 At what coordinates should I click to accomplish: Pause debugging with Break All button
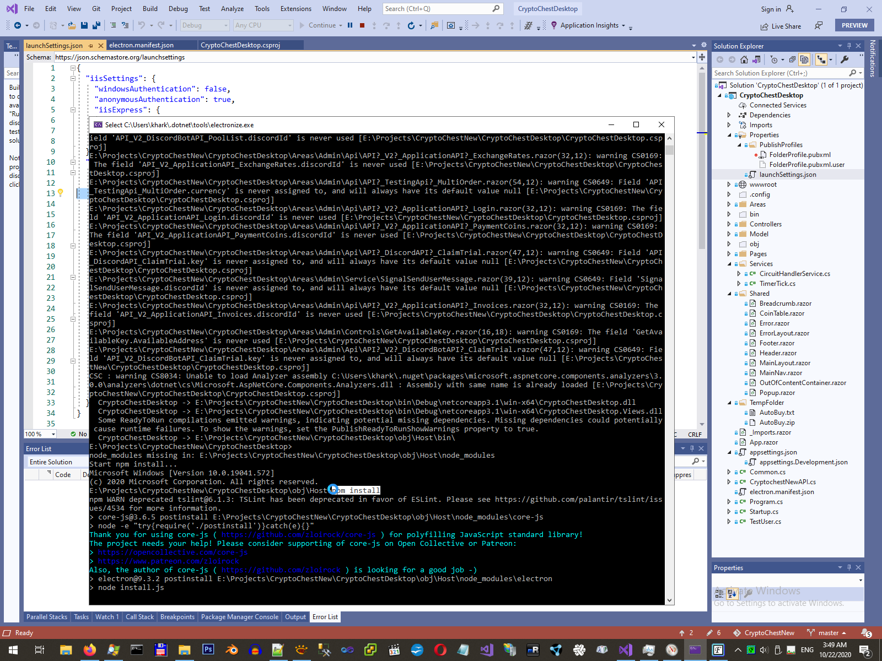coord(350,25)
